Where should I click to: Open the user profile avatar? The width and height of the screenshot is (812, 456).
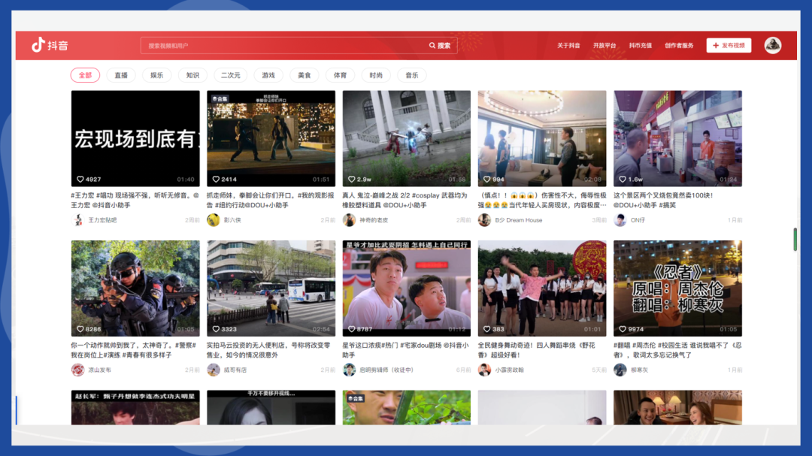773,46
